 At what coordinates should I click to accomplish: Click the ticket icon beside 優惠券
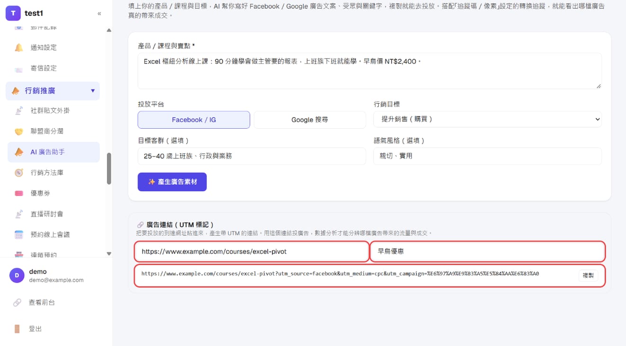19,193
